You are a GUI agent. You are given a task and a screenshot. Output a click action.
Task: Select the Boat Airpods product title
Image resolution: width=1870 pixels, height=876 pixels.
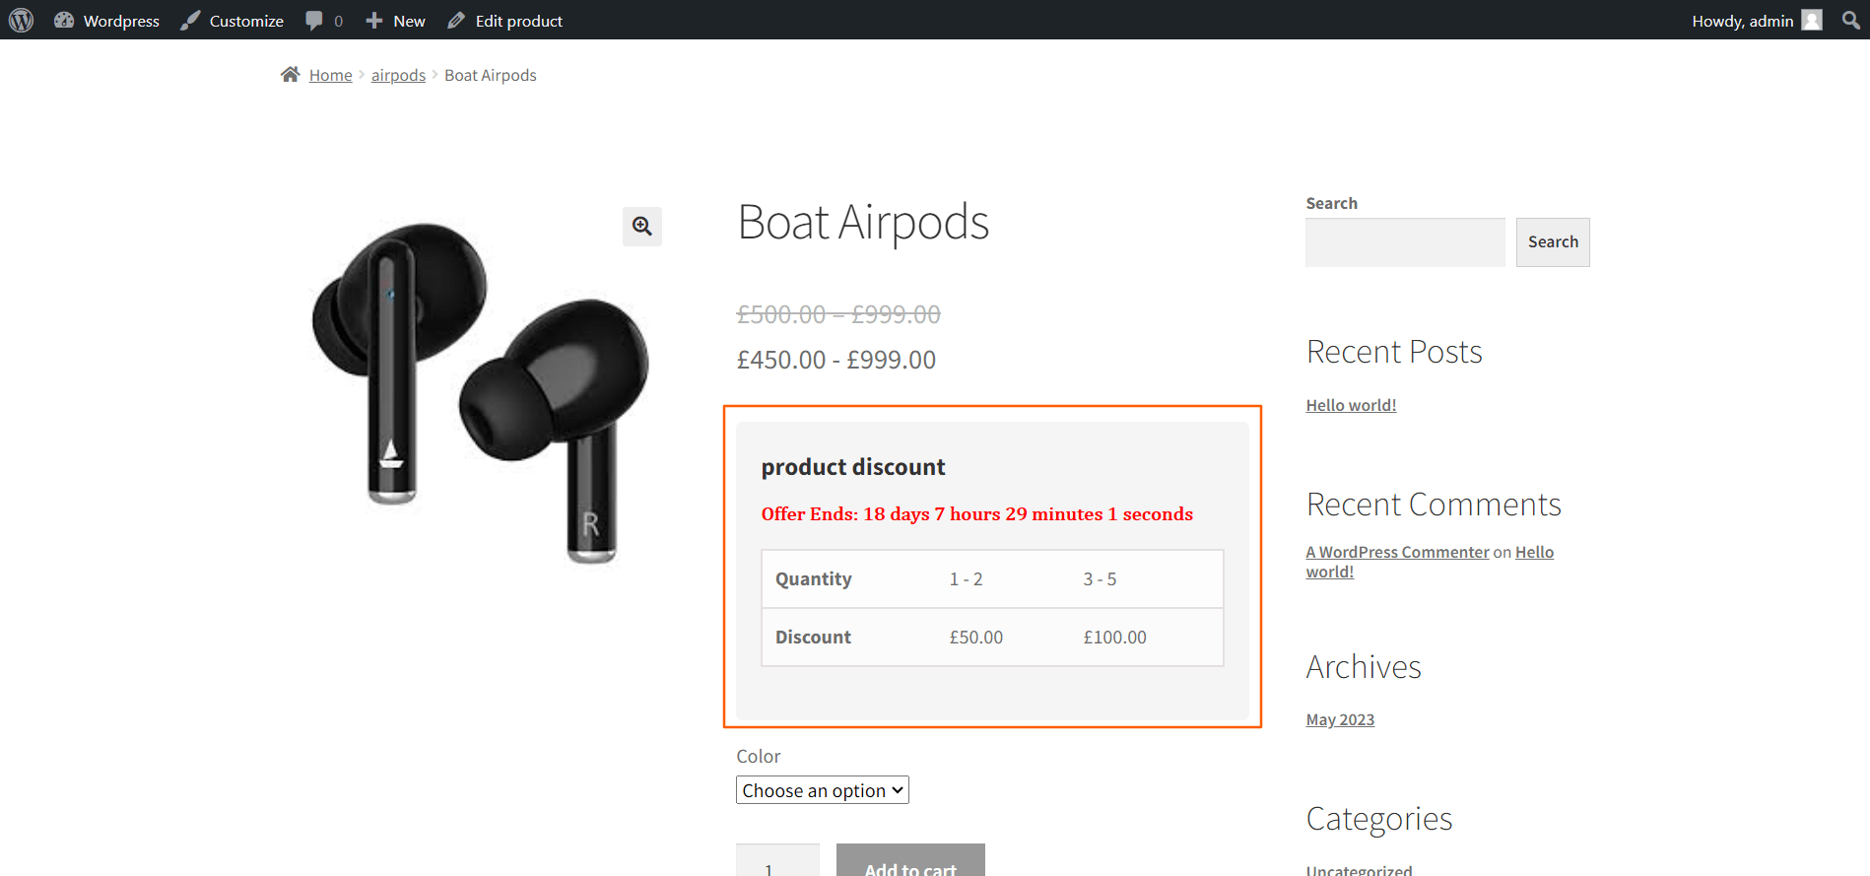[x=863, y=222]
